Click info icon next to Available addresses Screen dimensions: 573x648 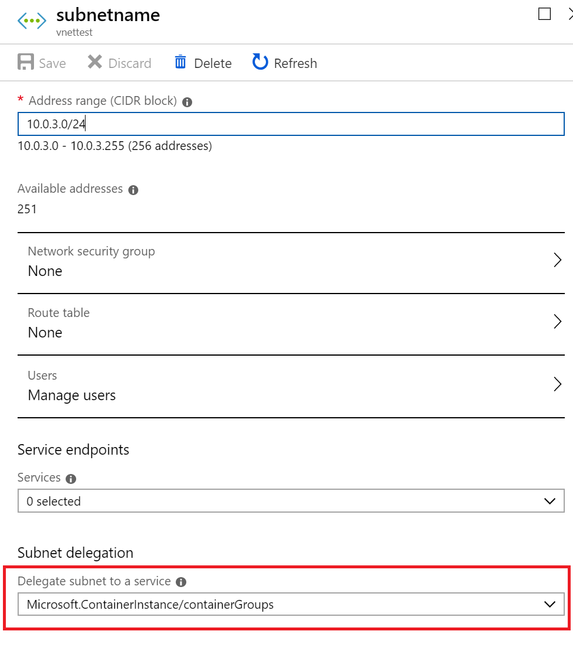click(133, 190)
